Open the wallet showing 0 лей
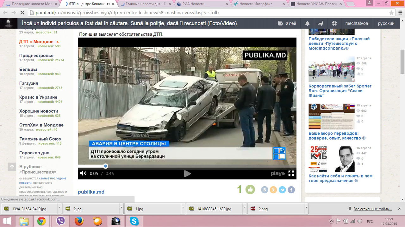 tap(287, 23)
